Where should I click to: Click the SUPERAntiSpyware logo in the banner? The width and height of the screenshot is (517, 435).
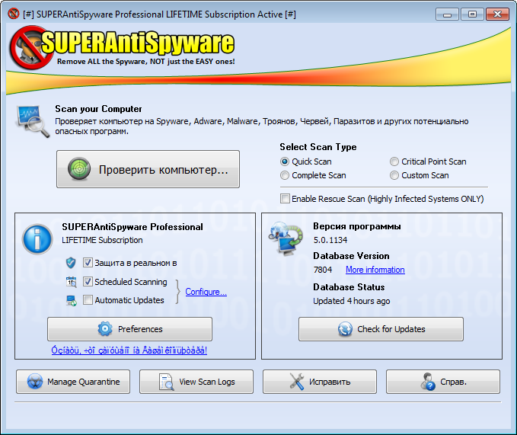122,47
